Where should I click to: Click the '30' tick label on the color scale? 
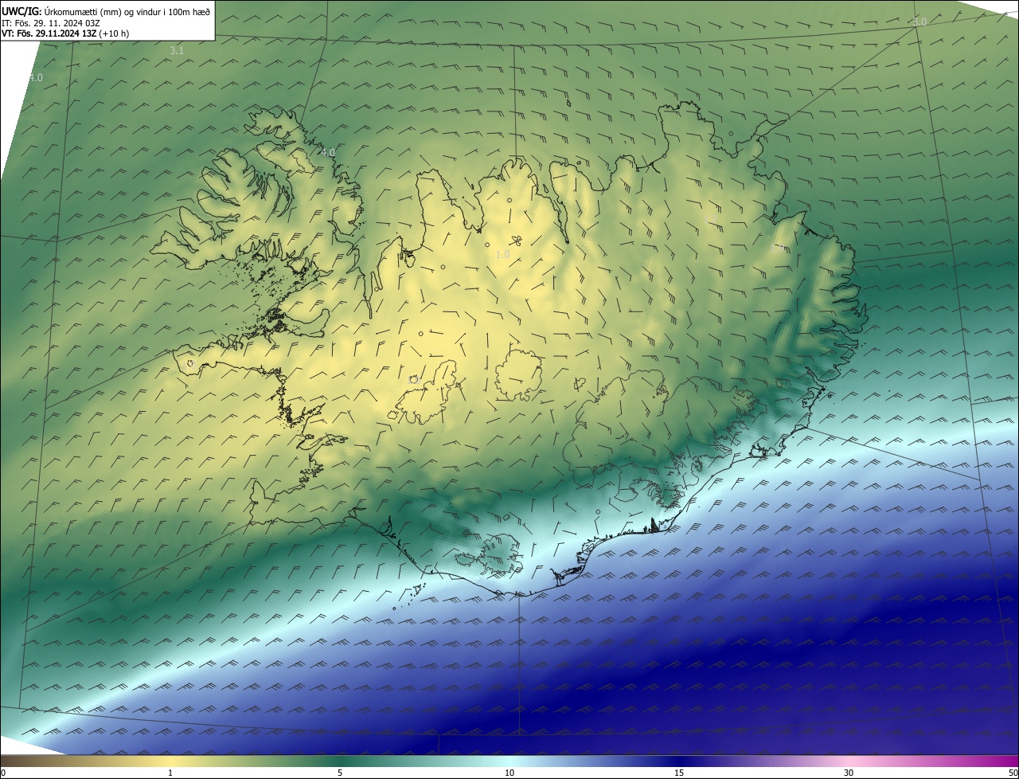tap(849, 773)
